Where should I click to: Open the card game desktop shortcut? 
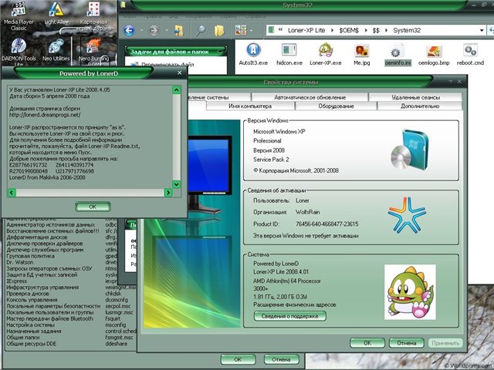coord(93,16)
